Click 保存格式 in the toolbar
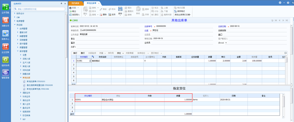The image size is (294, 122). tap(179, 11)
